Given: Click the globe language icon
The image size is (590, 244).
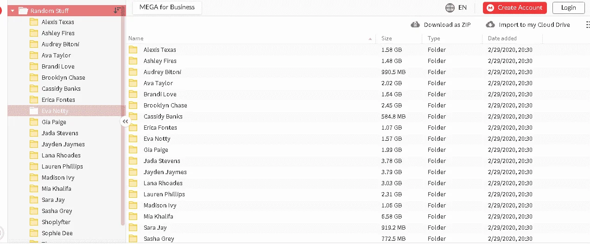Looking at the screenshot, I should click(450, 7).
